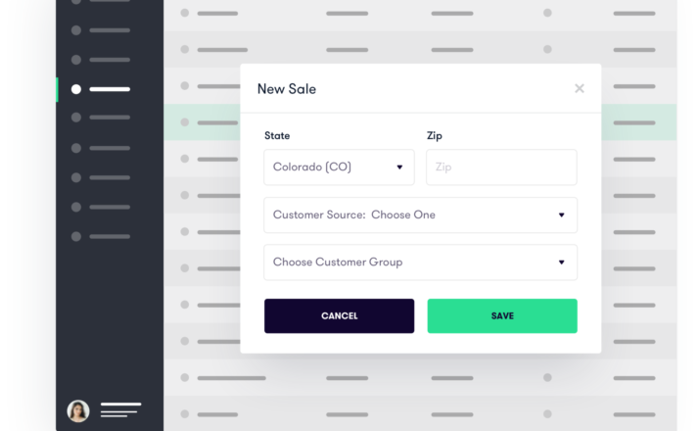This screenshot has width=700, height=431.
Task: Click the Zip input field
Action: 501,168
